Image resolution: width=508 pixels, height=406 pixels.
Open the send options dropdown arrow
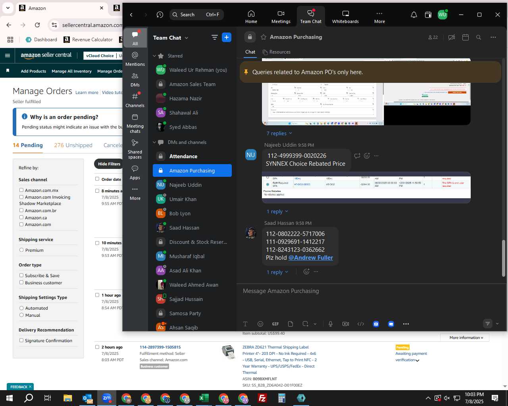[x=497, y=324]
